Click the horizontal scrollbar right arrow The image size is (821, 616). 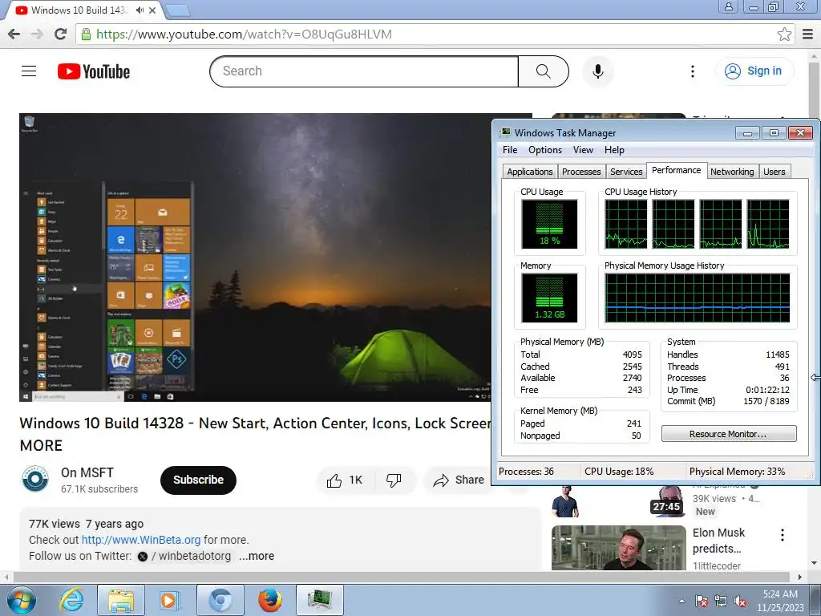tap(799, 577)
